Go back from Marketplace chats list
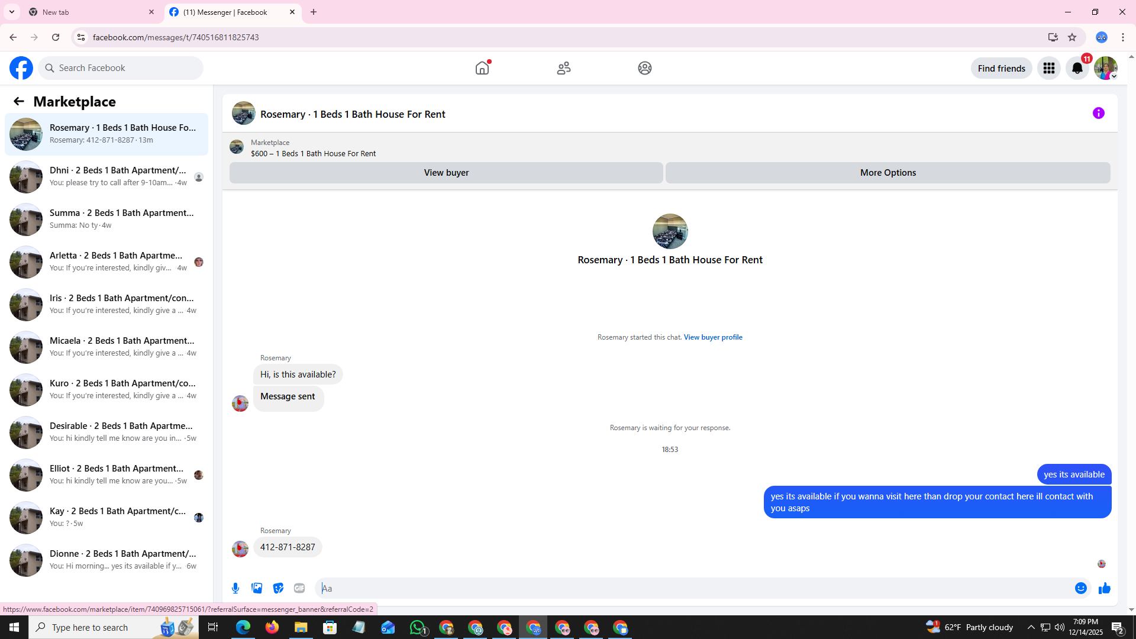The width and height of the screenshot is (1136, 639). click(19, 102)
